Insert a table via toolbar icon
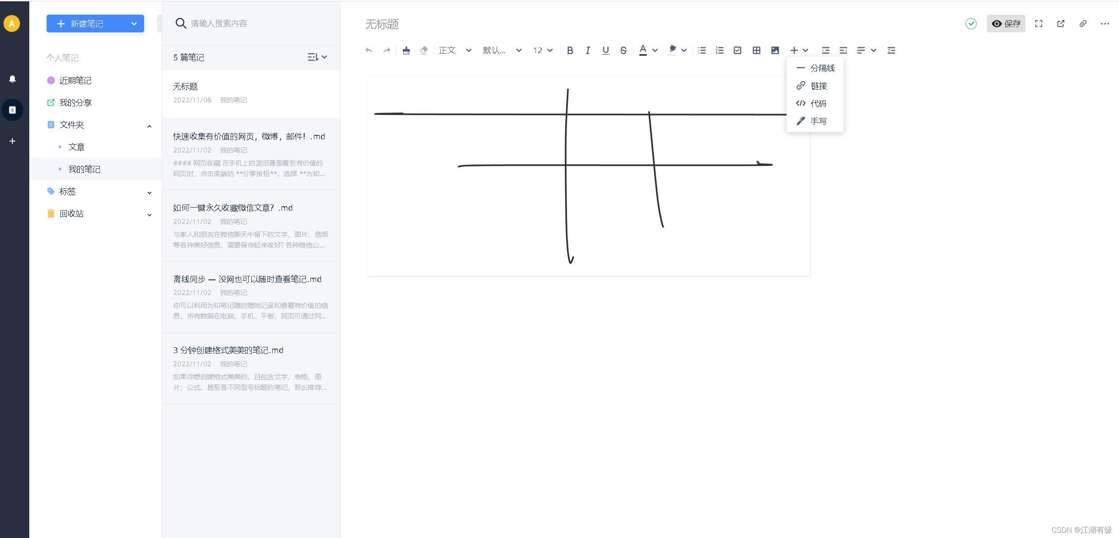The image size is (1119, 538). tap(756, 51)
